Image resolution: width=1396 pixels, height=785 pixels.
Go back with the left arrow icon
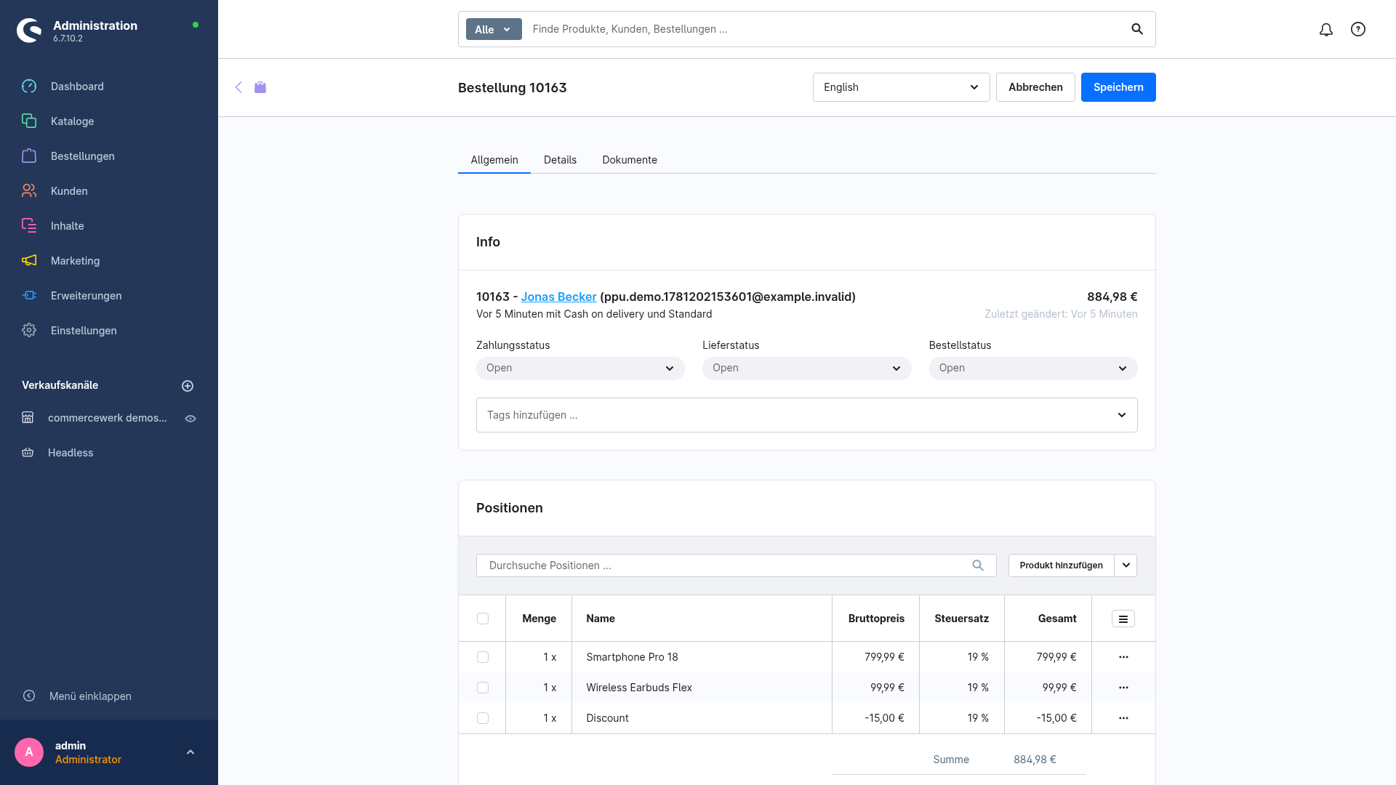tap(238, 87)
